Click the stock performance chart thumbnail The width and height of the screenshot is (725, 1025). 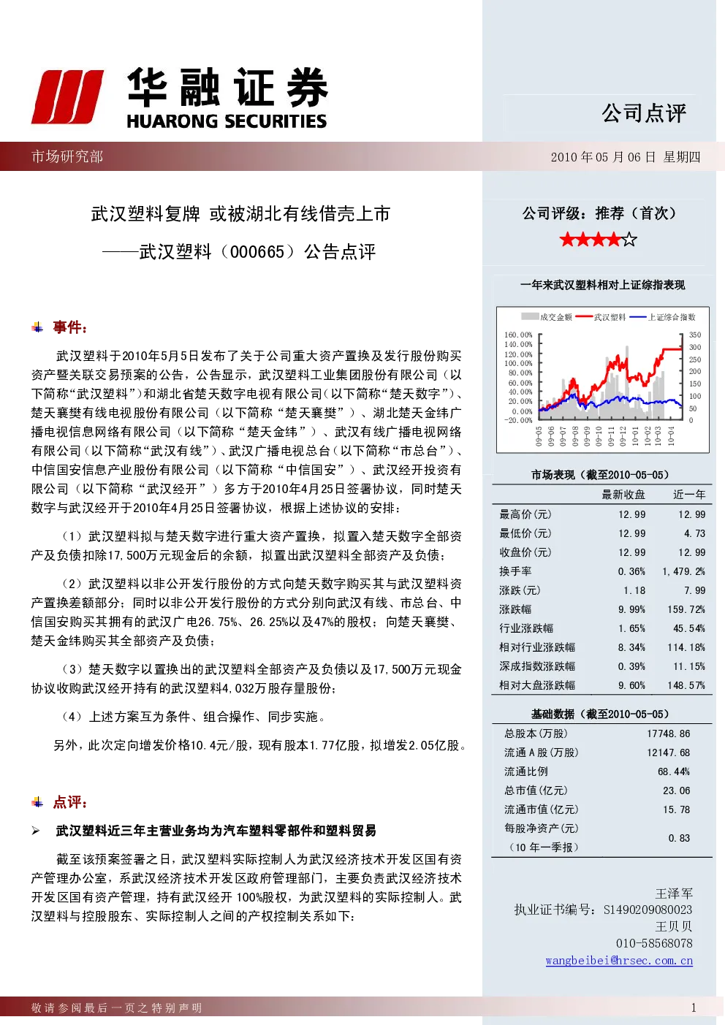603,379
